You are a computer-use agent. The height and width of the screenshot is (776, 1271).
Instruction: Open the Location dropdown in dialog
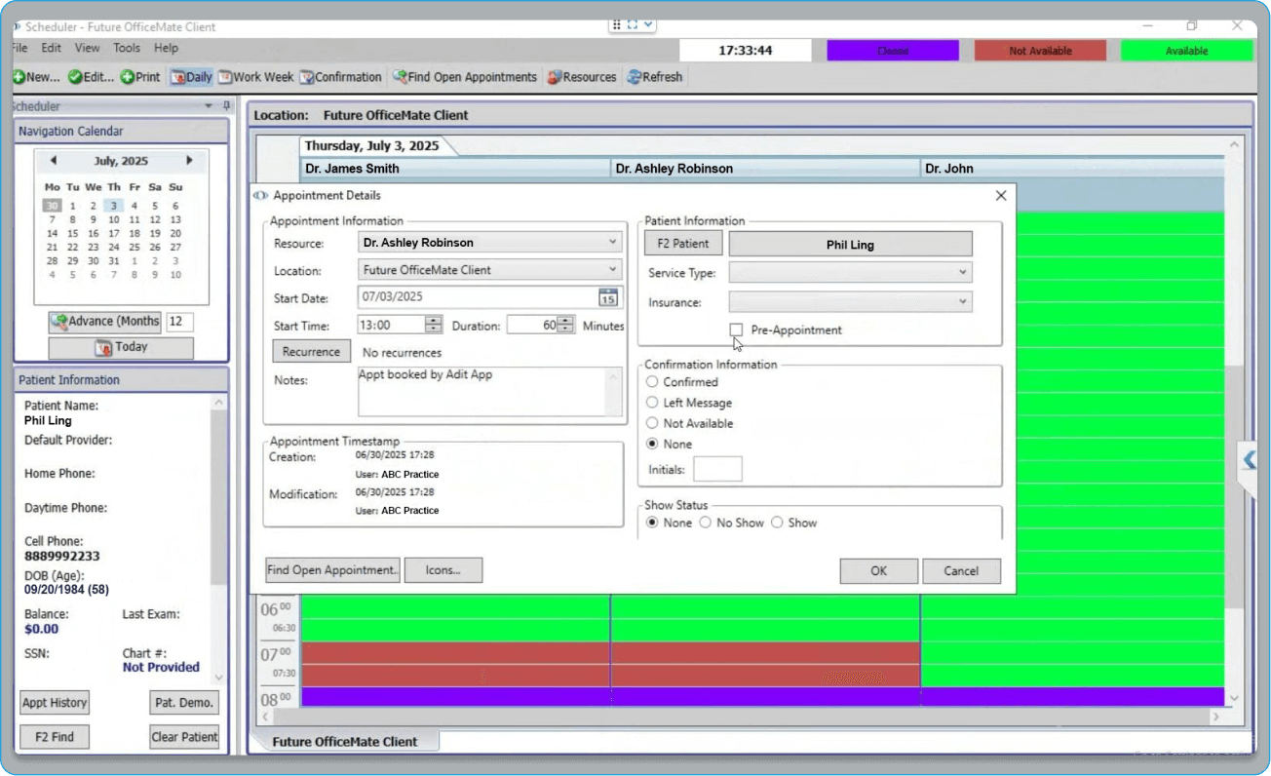point(490,270)
